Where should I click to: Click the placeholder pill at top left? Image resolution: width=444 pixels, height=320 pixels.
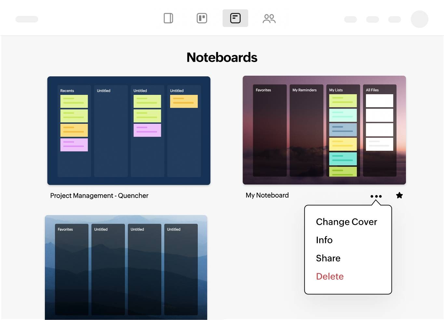[27, 19]
